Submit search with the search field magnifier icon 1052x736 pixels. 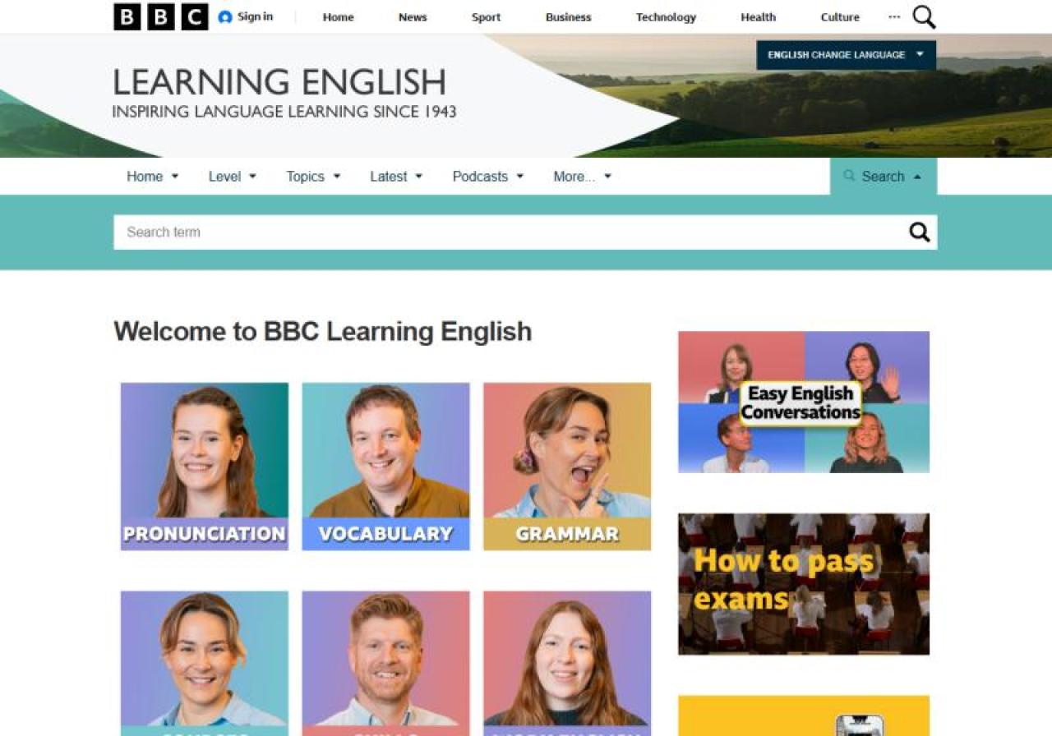920,232
